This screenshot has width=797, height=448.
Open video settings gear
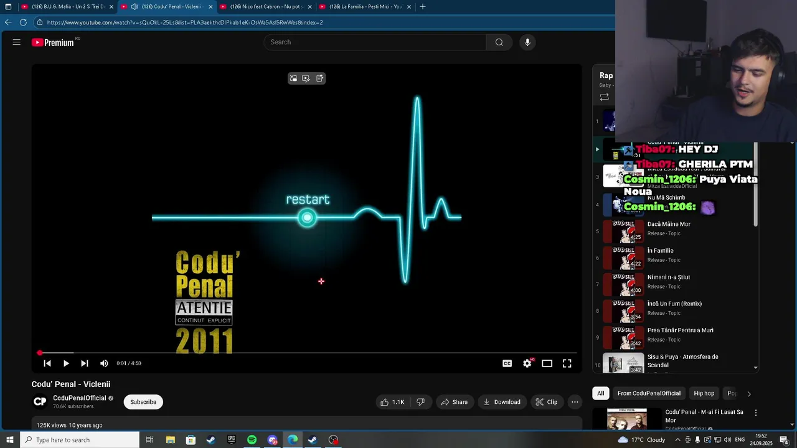pyautogui.click(x=527, y=363)
